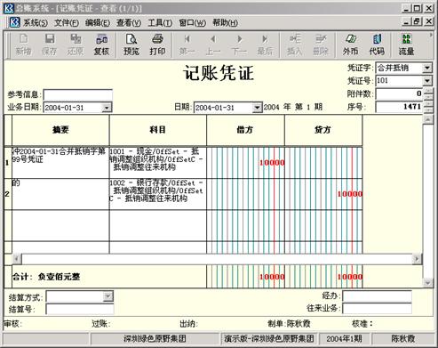Screen dimensions: 438x348
Task: Open the 流量 cash flow tool
Action: (x=406, y=45)
